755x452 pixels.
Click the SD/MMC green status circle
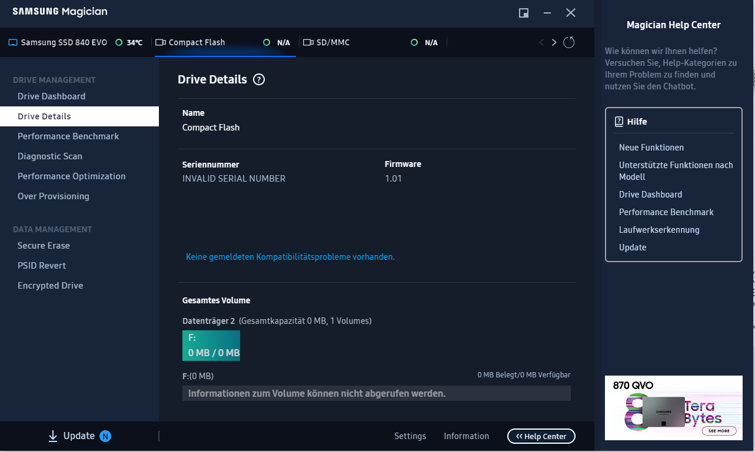coord(414,42)
